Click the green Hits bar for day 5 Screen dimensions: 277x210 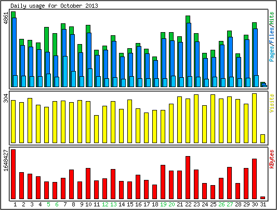(x=46, y=40)
